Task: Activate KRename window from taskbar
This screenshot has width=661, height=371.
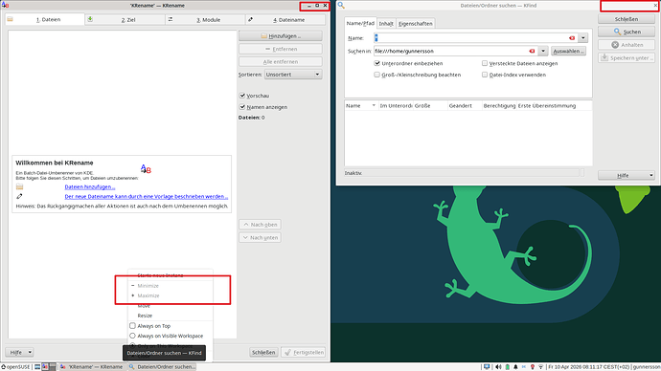Action: [x=92, y=367]
